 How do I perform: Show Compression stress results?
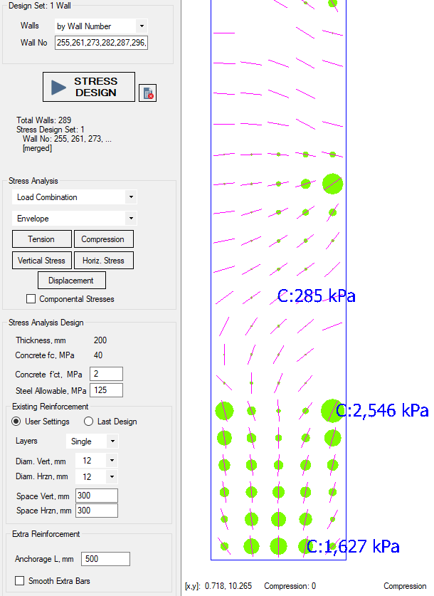coord(103,239)
